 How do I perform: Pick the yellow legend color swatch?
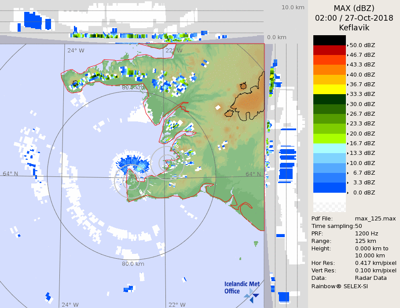coord(329,89)
